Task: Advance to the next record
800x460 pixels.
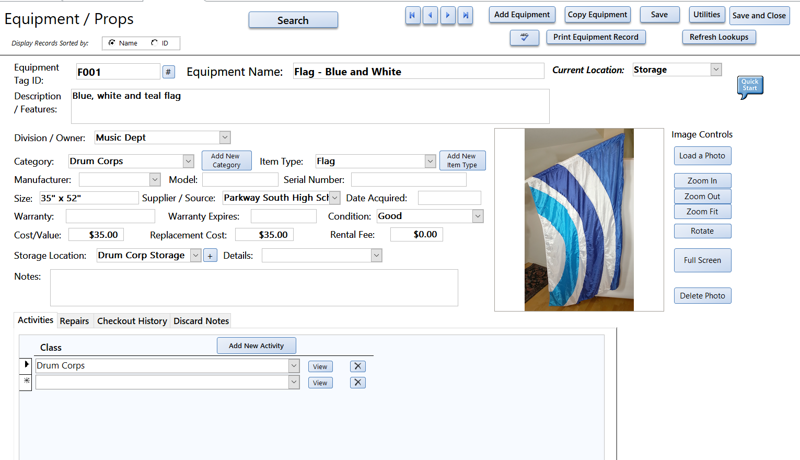Action: (448, 15)
